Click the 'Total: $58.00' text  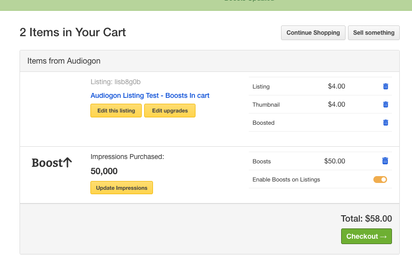point(366,218)
